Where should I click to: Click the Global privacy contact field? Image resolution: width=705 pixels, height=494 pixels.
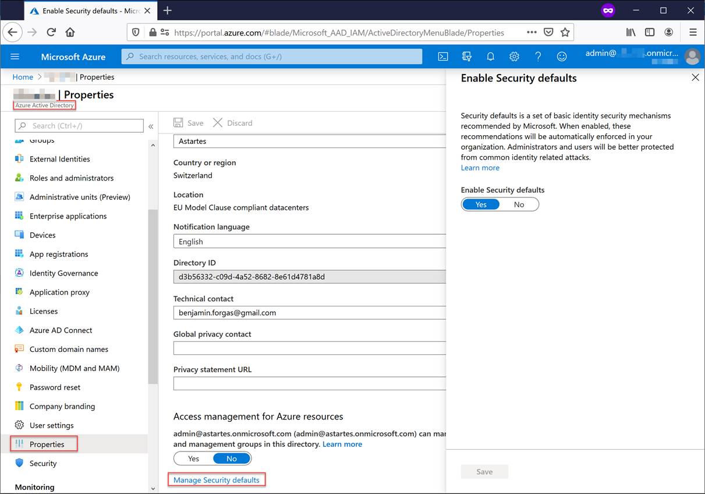tap(310, 348)
